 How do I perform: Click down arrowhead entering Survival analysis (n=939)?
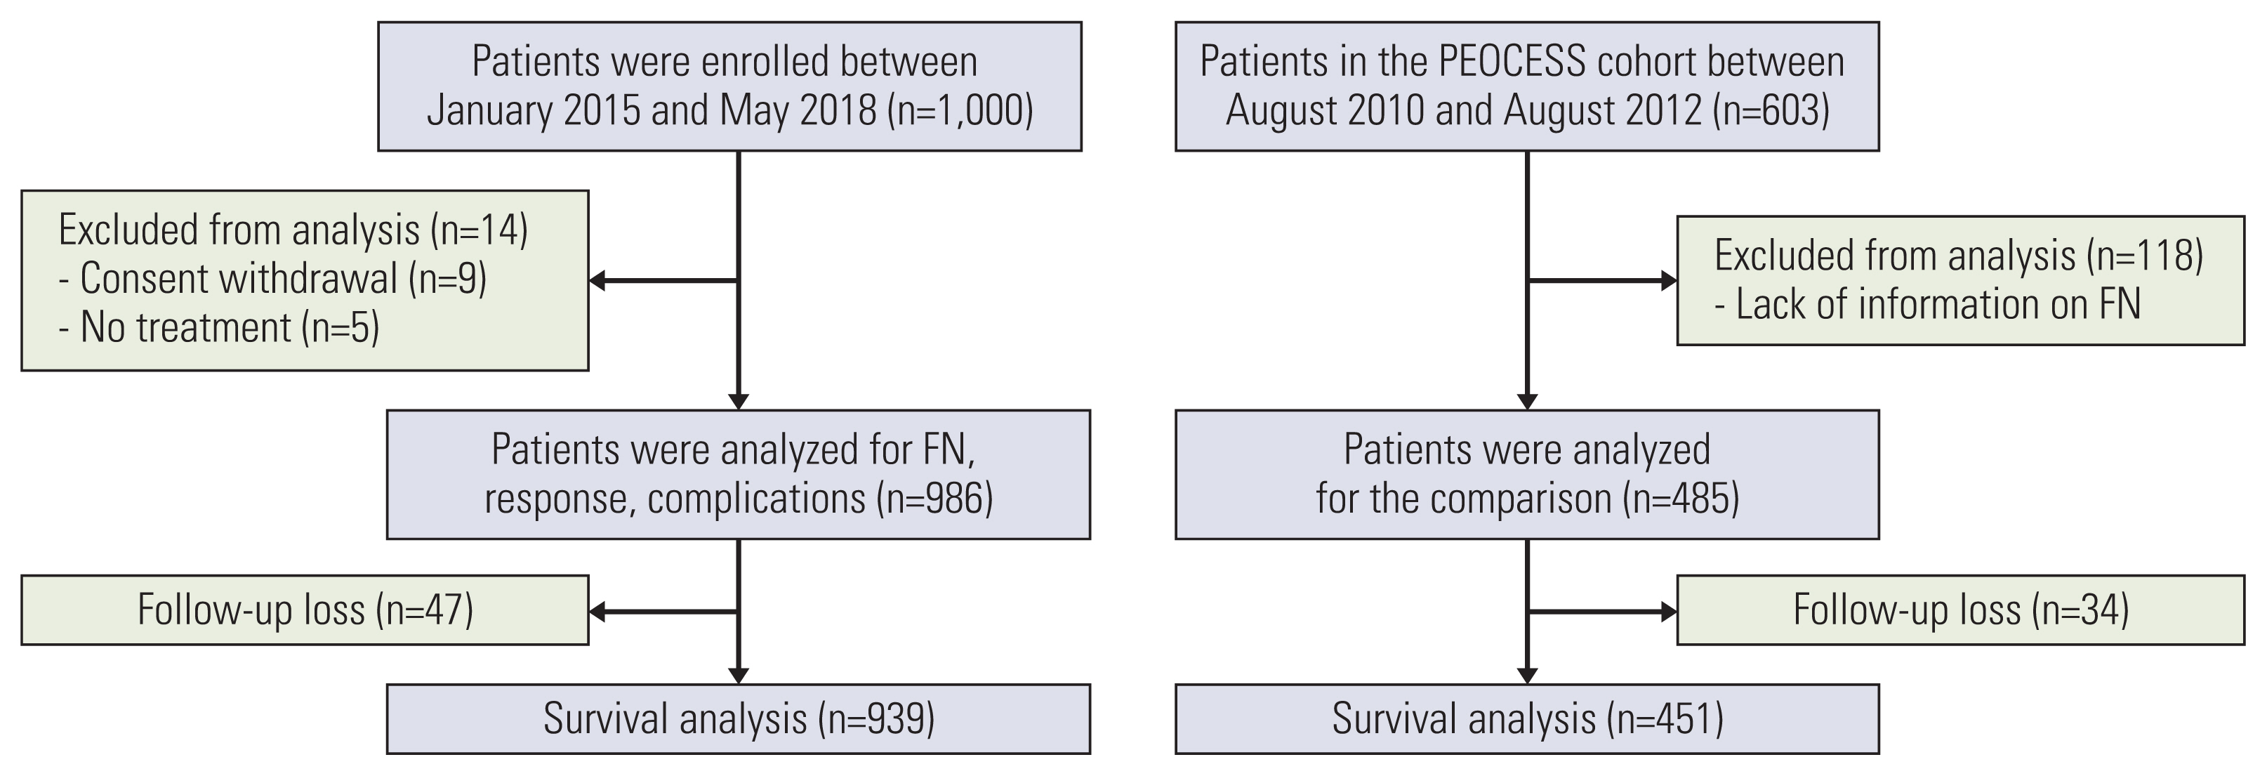click(x=739, y=676)
